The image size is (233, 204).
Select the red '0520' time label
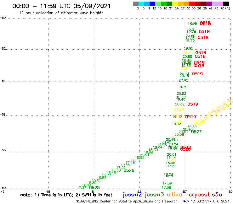[185, 148]
